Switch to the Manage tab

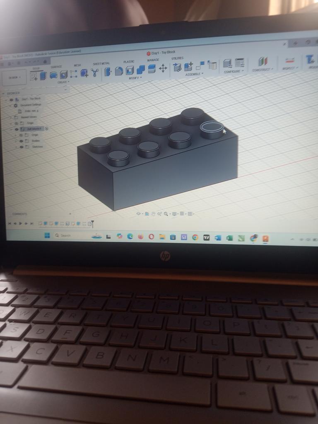pos(153,60)
